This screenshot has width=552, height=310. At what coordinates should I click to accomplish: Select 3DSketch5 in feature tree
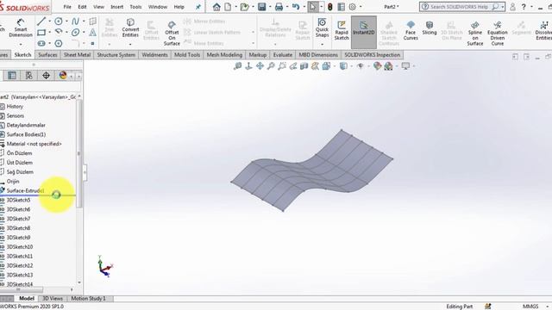coord(18,200)
